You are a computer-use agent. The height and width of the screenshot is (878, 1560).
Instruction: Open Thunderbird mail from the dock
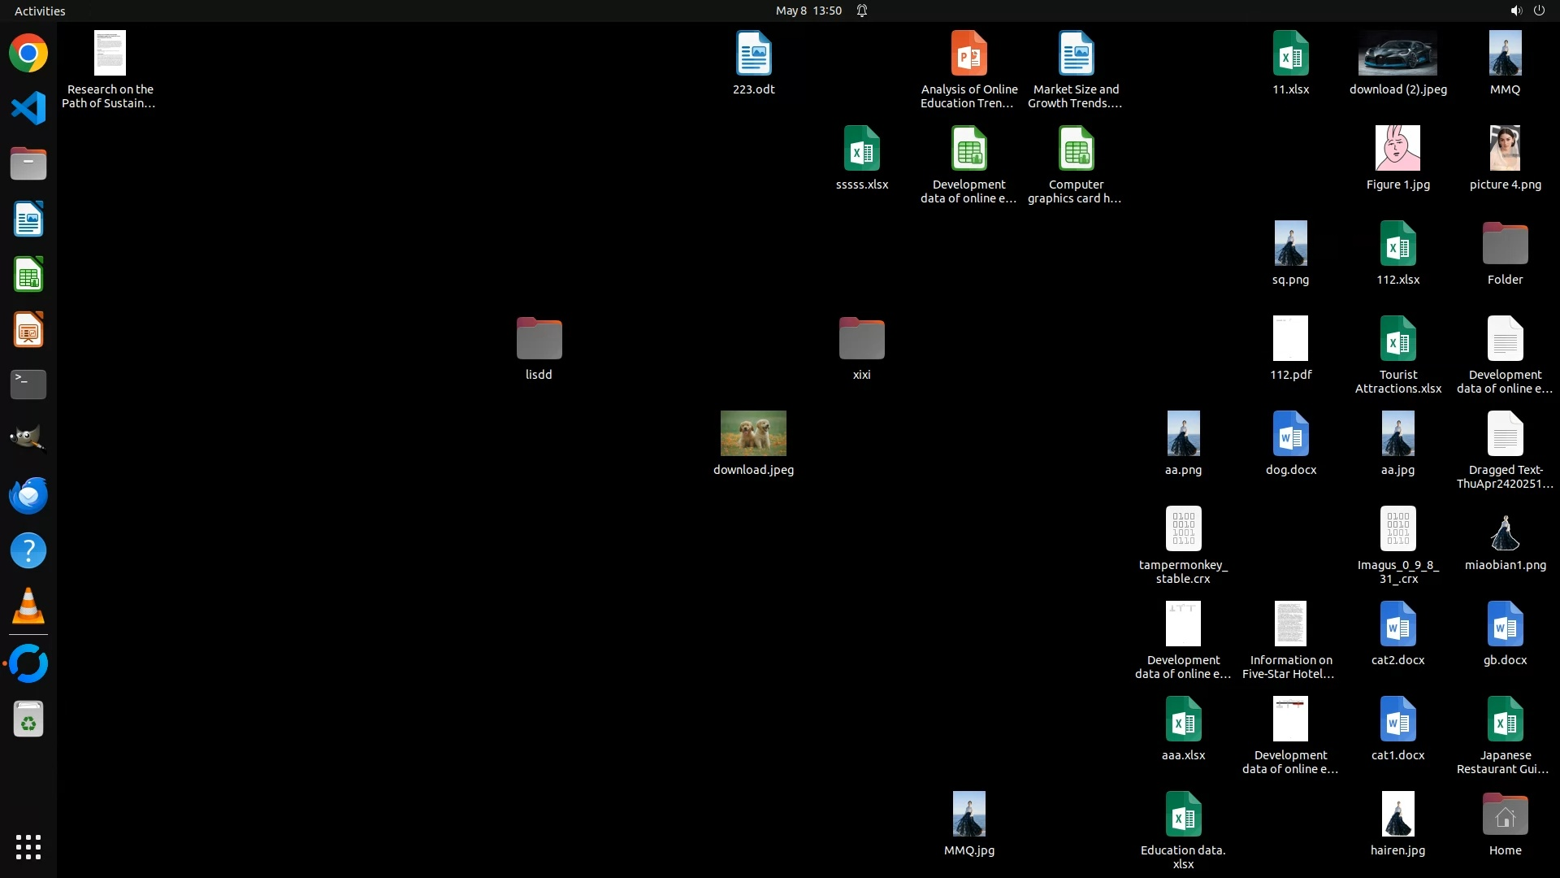click(28, 495)
